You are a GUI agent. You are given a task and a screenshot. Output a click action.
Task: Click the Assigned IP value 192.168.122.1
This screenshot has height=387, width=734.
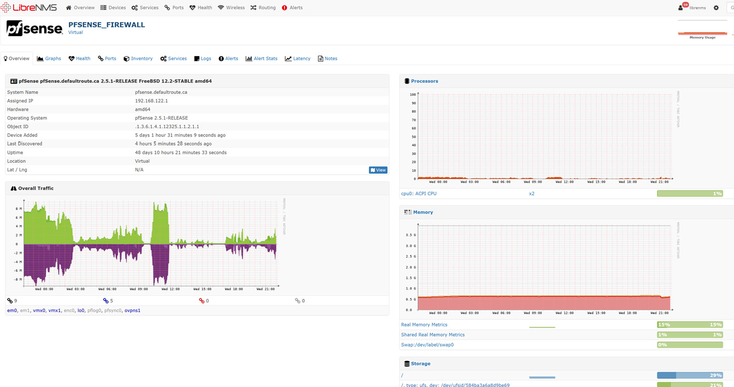151,101
